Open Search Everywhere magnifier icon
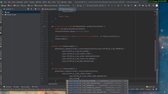168x94 pixels. [x=153, y=5]
